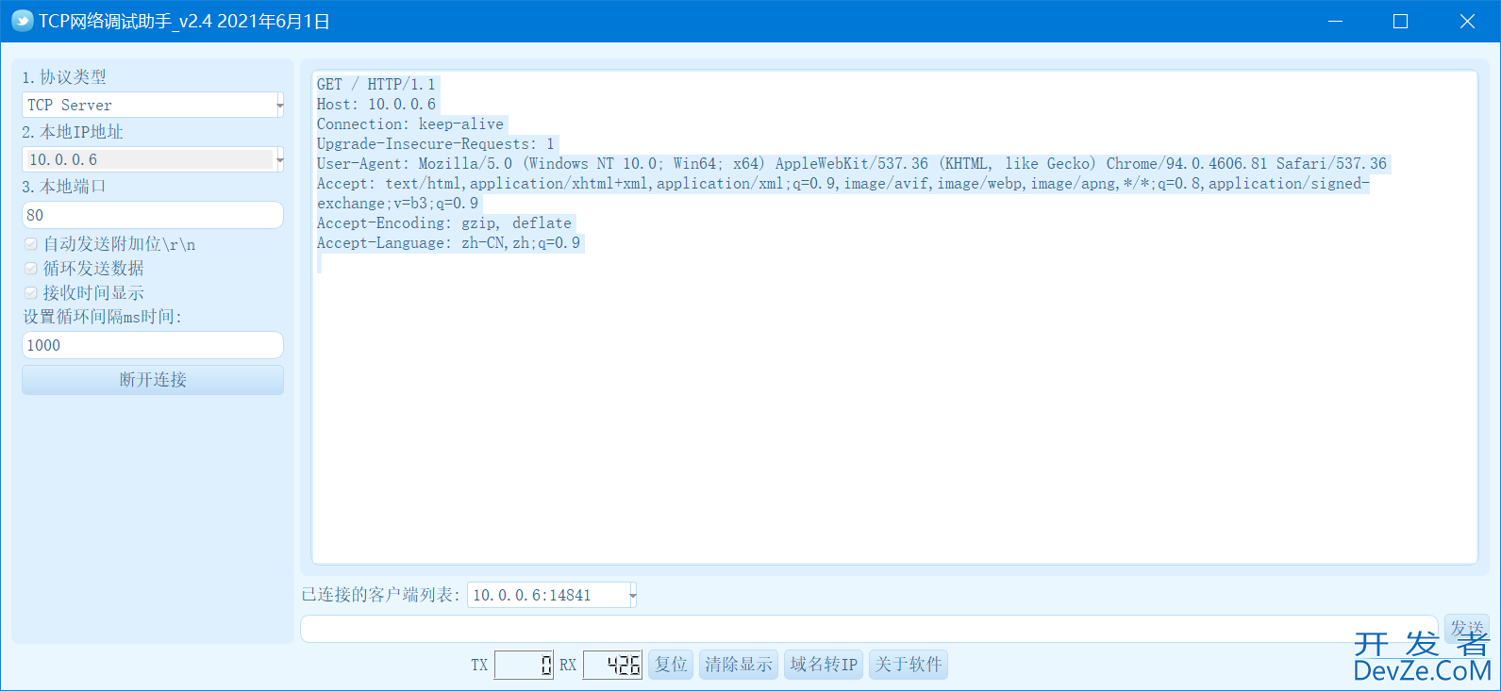Minimize the TCP debug assistant window

[1335, 21]
